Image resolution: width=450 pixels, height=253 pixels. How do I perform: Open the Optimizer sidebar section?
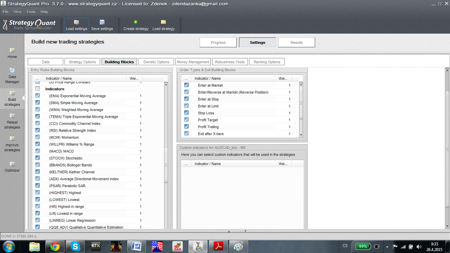coord(12,167)
